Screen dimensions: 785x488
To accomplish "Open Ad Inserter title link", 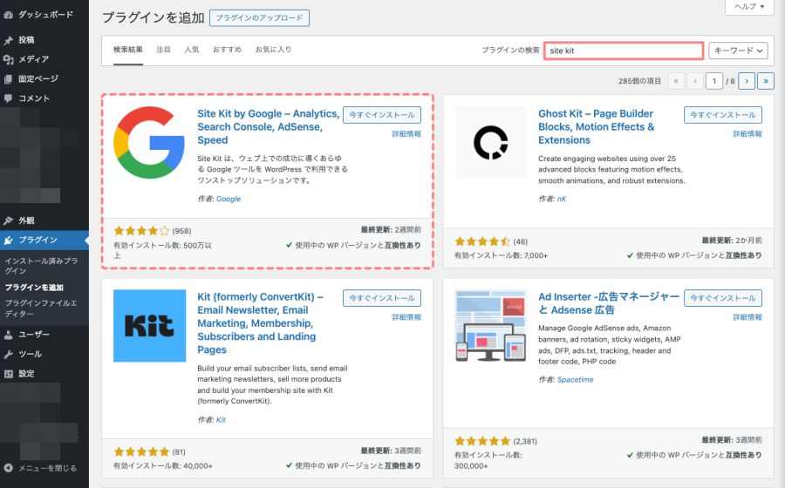I will point(609,303).
